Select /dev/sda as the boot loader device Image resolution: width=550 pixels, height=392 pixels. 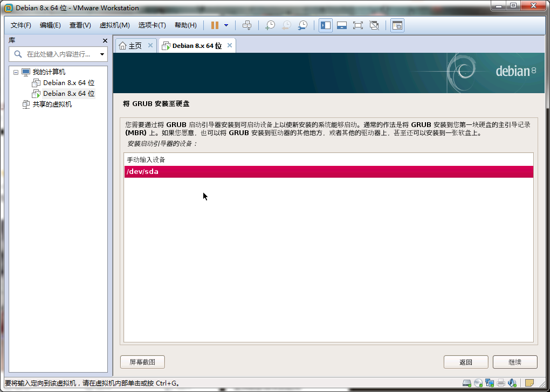tap(329, 172)
